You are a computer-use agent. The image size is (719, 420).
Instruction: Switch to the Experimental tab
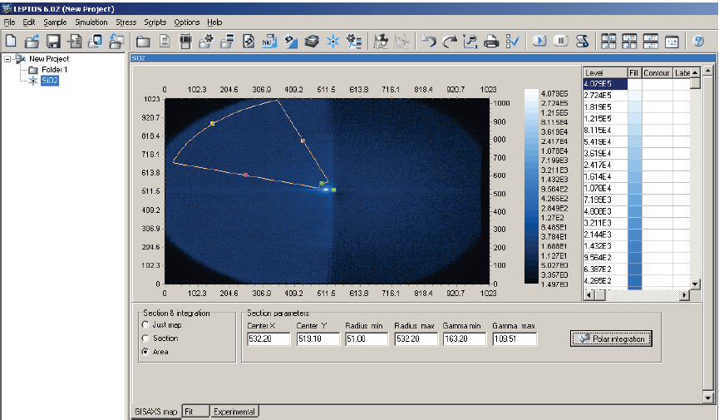tap(234, 411)
